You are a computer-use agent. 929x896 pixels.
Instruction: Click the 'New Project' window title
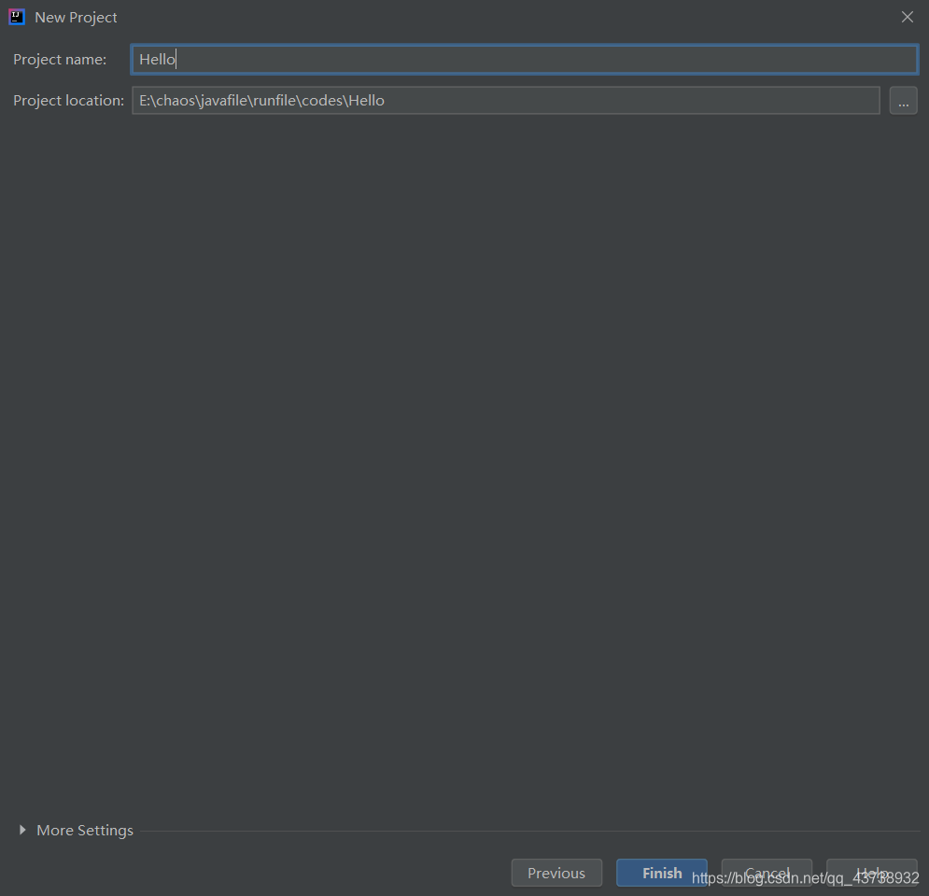click(x=76, y=17)
